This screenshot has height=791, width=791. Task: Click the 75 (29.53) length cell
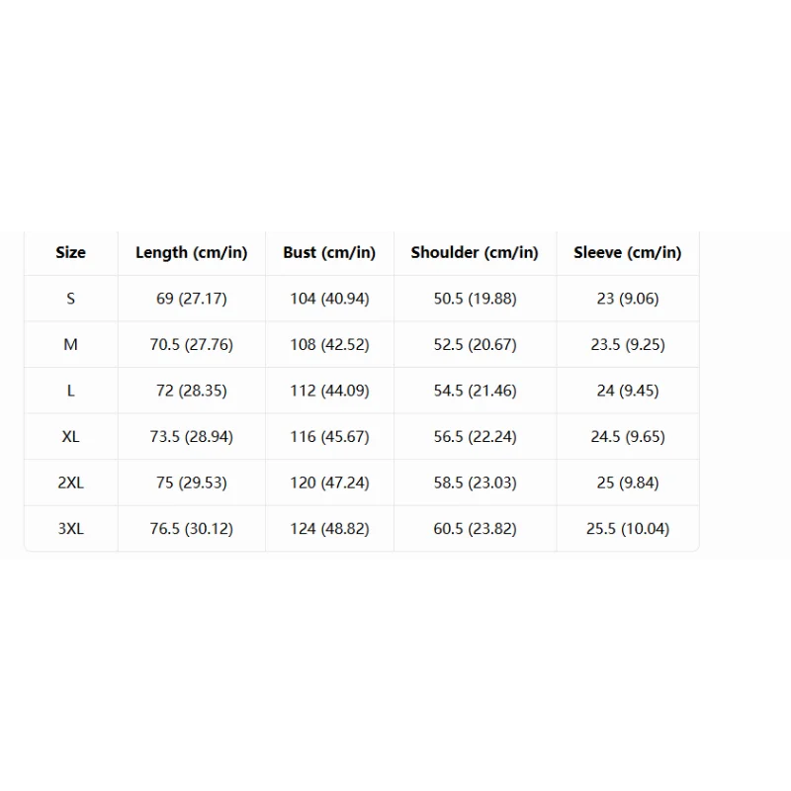pos(192,483)
